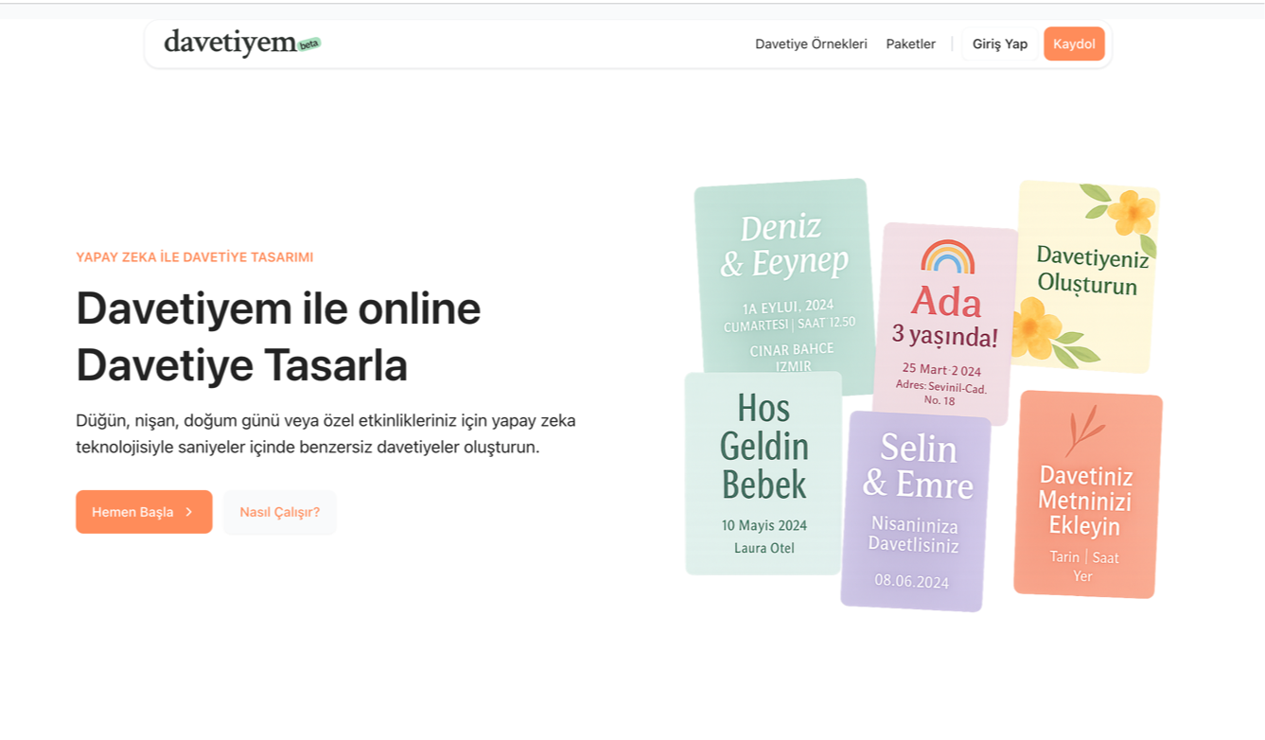The height and width of the screenshot is (740, 1265).
Task: Start with the Hemen Başla button
Action: (144, 512)
